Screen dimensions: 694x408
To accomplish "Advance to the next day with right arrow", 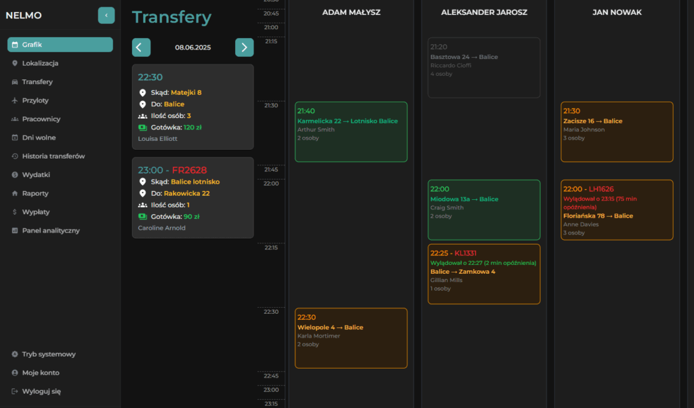I will (x=244, y=47).
